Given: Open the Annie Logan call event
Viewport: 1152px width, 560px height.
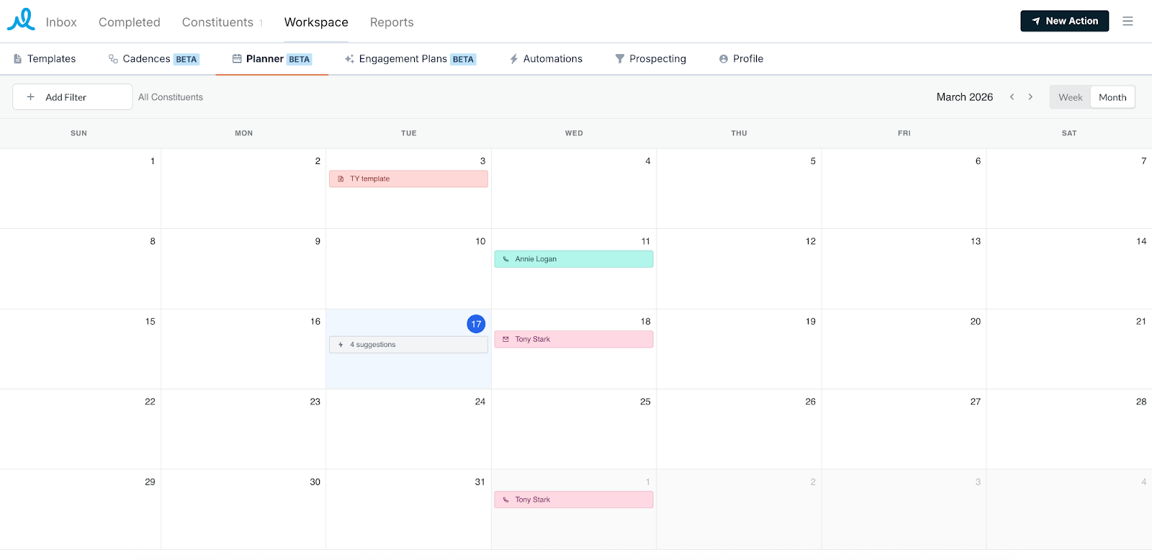Looking at the screenshot, I should pyautogui.click(x=573, y=259).
